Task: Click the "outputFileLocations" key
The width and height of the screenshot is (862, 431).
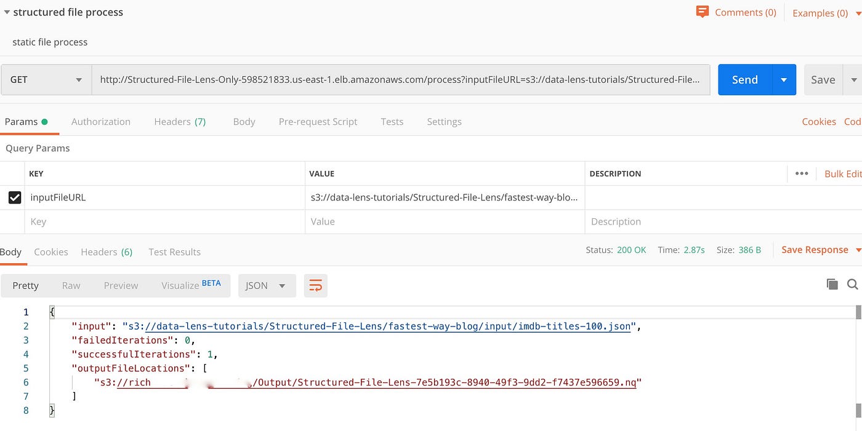Action: pyautogui.click(x=131, y=368)
